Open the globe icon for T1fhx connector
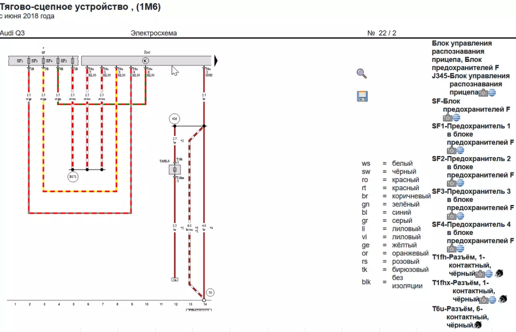This screenshot has height=332, width=516. pyautogui.click(x=493, y=299)
